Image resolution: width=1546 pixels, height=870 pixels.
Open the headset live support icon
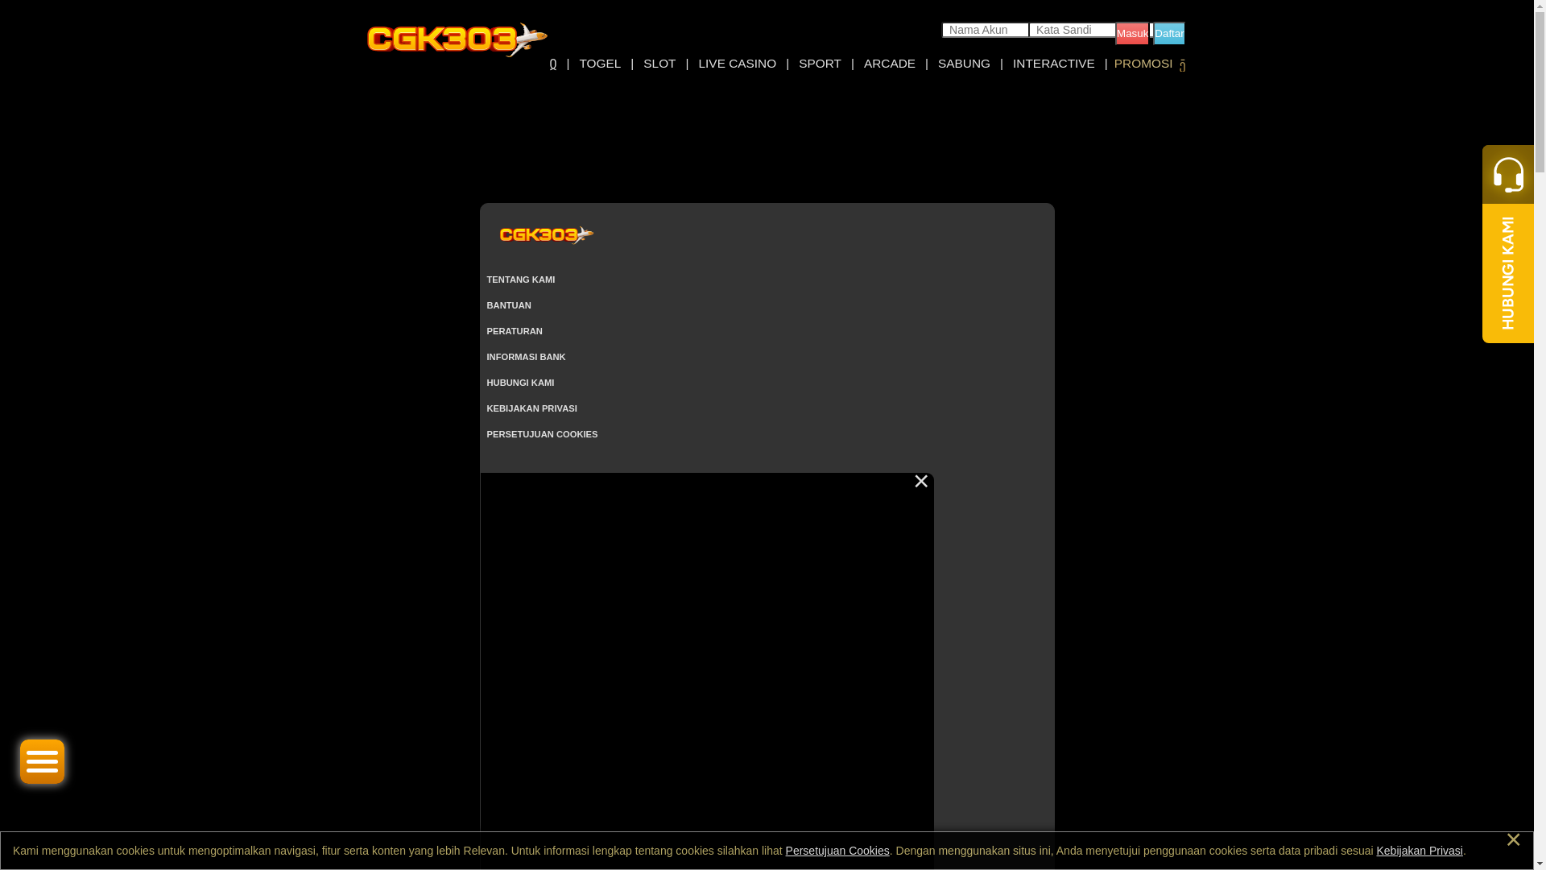click(x=1508, y=175)
